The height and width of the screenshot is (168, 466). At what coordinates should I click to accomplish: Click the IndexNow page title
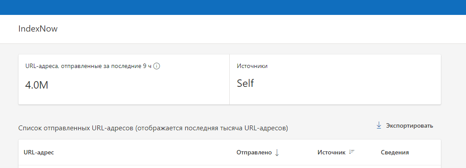tap(38, 29)
